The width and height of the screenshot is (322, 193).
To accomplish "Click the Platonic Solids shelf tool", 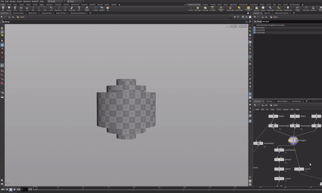I will (x=87, y=8).
